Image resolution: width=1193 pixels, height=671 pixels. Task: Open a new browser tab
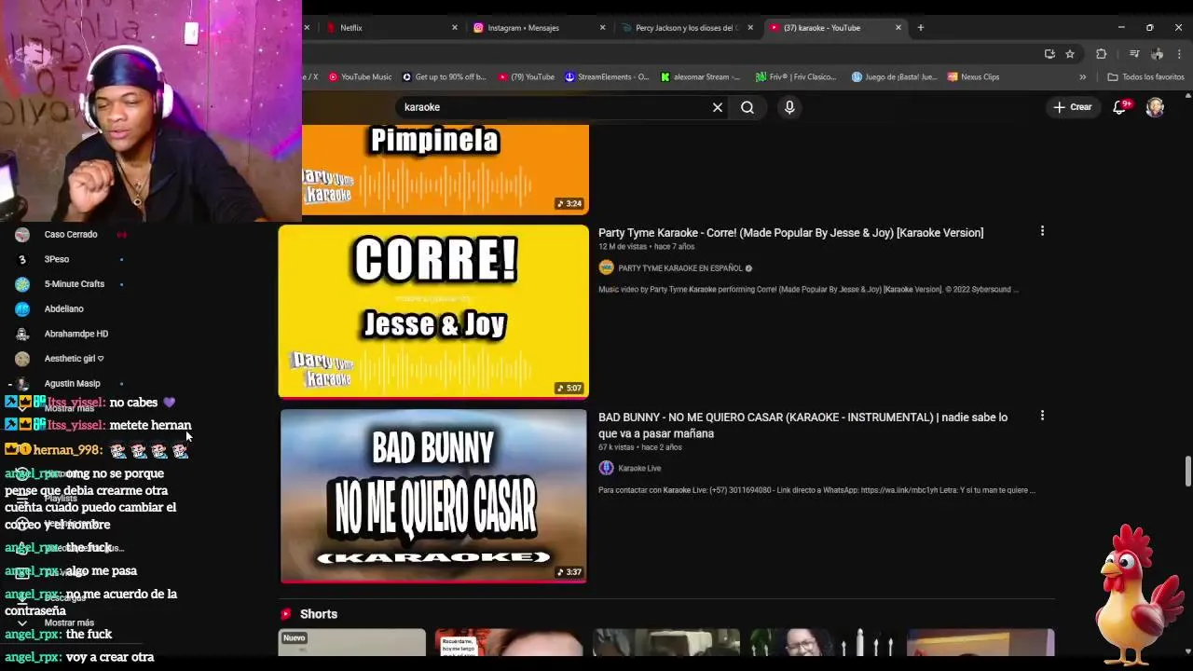pyautogui.click(x=921, y=28)
